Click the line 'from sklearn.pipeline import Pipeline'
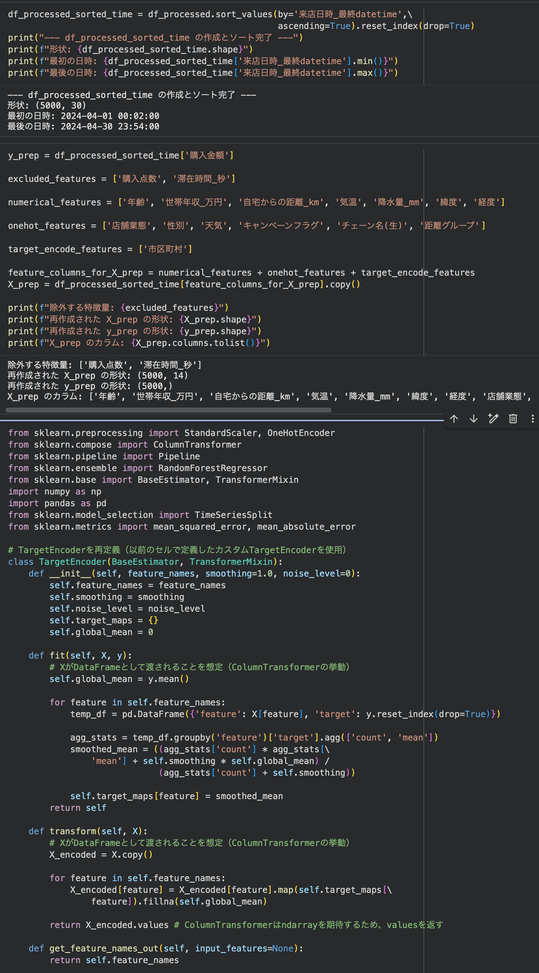 pos(104,456)
